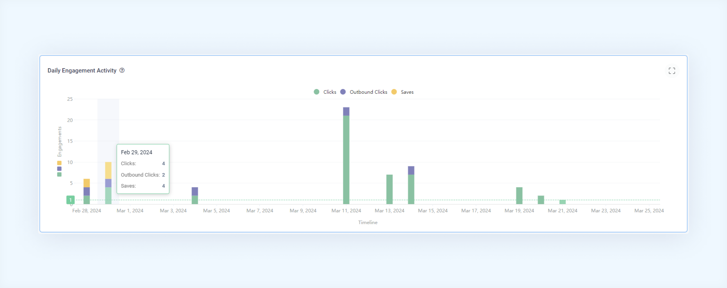Click the small bar at Mar 21, 2024
This screenshot has width=727, height=288.
(x=562, y=202)
